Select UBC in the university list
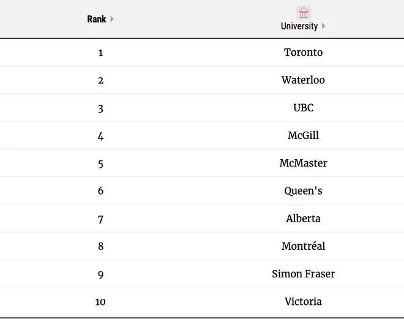 tap(303, 108)
